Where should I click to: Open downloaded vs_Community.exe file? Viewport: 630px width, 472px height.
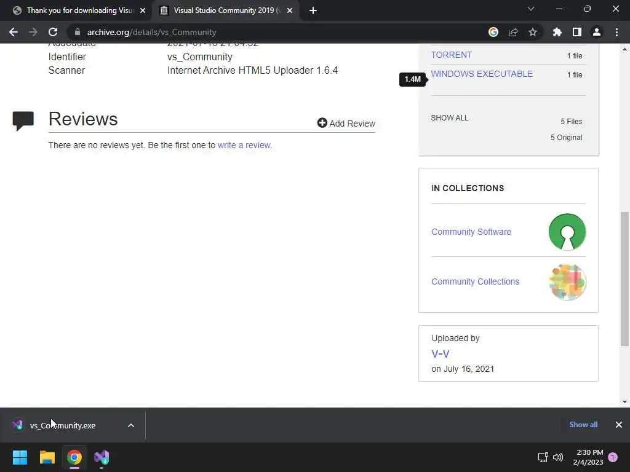62,425
